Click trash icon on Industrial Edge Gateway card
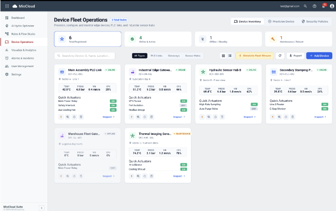Screen dimensions: 336x211 (151, 117)
